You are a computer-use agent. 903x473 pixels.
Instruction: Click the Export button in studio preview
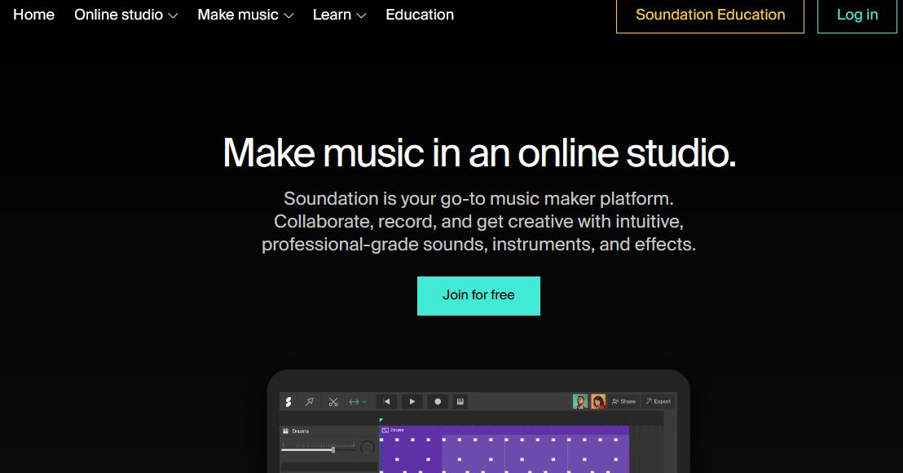pos(659,401)
